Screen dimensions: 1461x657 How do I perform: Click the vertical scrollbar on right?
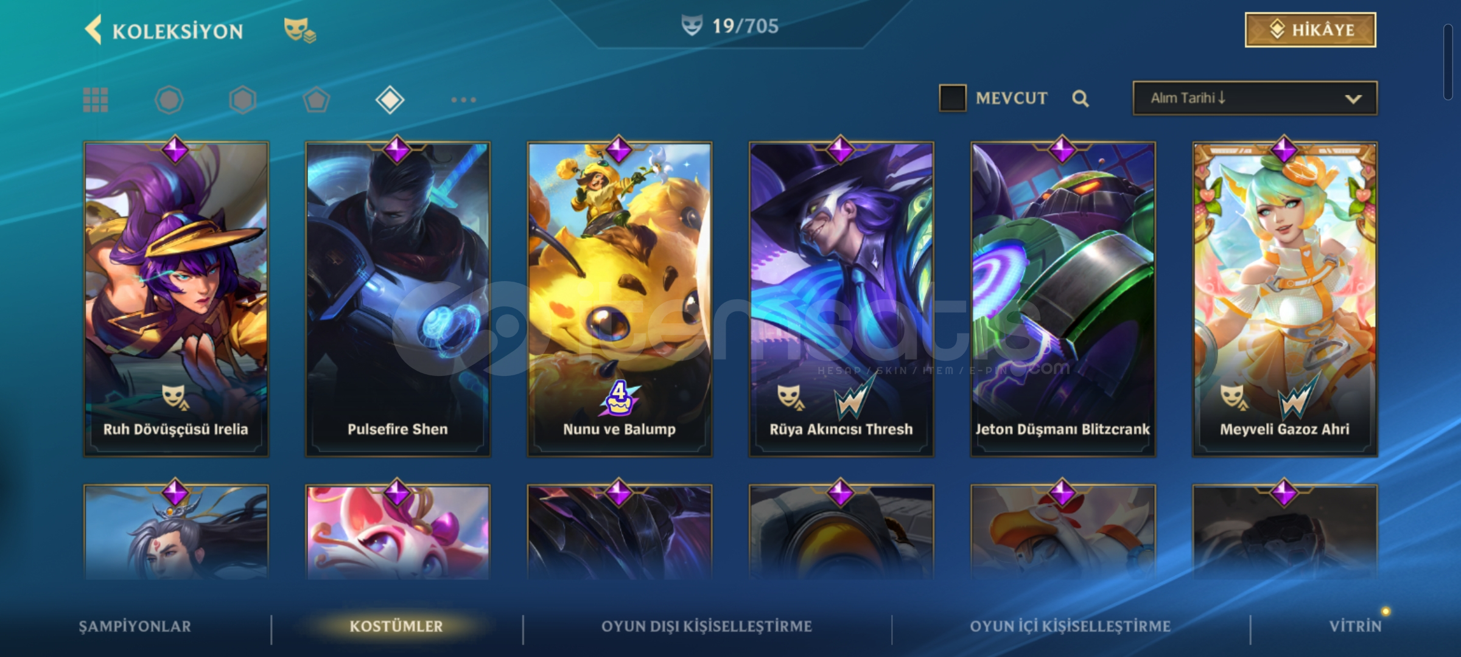1448,62
